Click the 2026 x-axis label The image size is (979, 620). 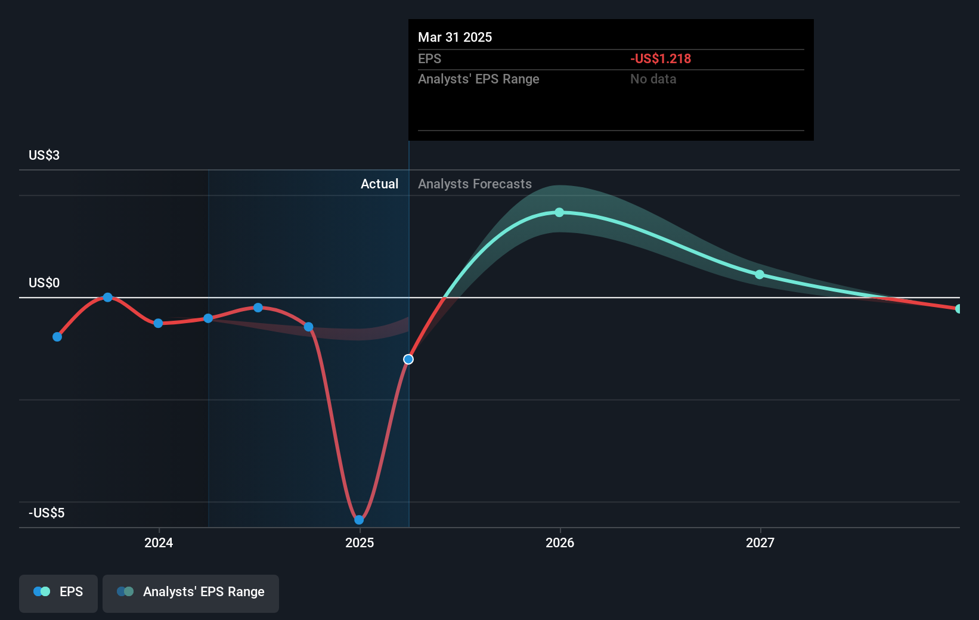pos(560,542)
